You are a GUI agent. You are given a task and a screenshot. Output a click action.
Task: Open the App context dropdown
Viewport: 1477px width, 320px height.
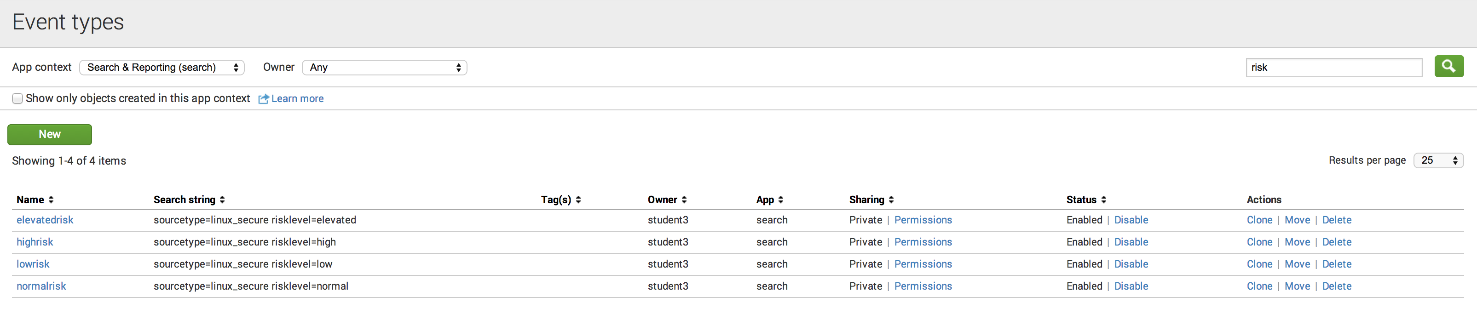point(162,68)
